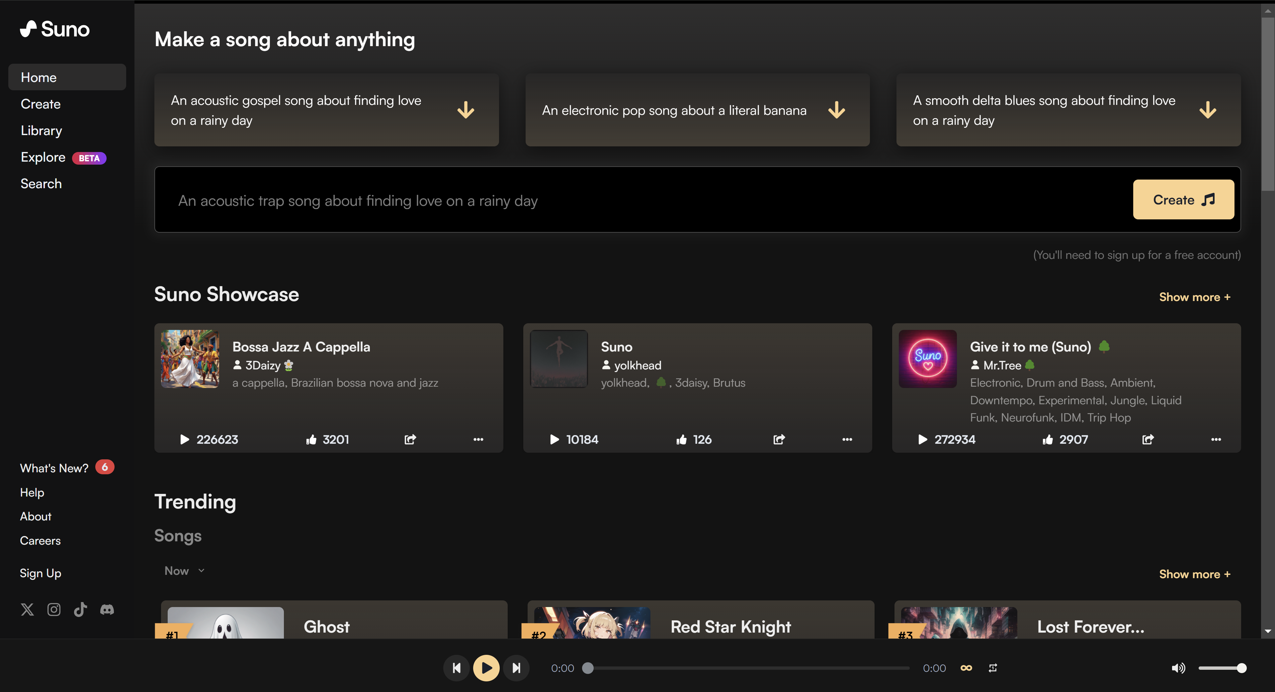
Task: Click Sign Up in sidebar
Action: [x=40, y=573]
